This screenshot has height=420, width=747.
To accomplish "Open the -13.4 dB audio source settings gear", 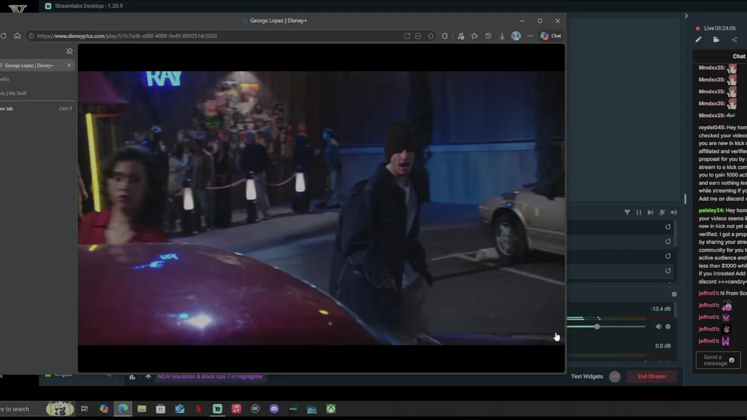I will (668, 327).
